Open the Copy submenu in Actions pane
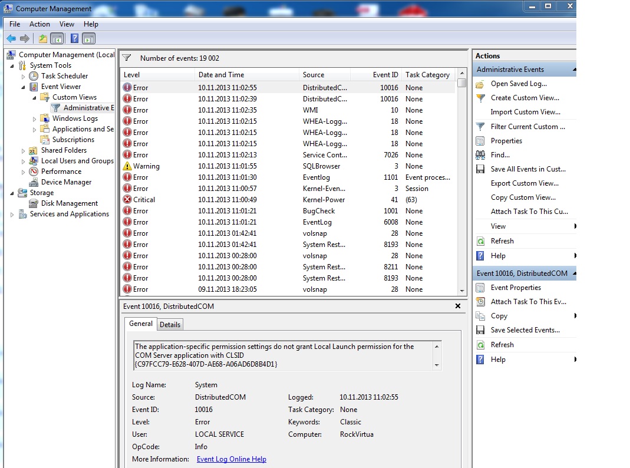This screenshot has width=630, height=468. tap(526, 316)
